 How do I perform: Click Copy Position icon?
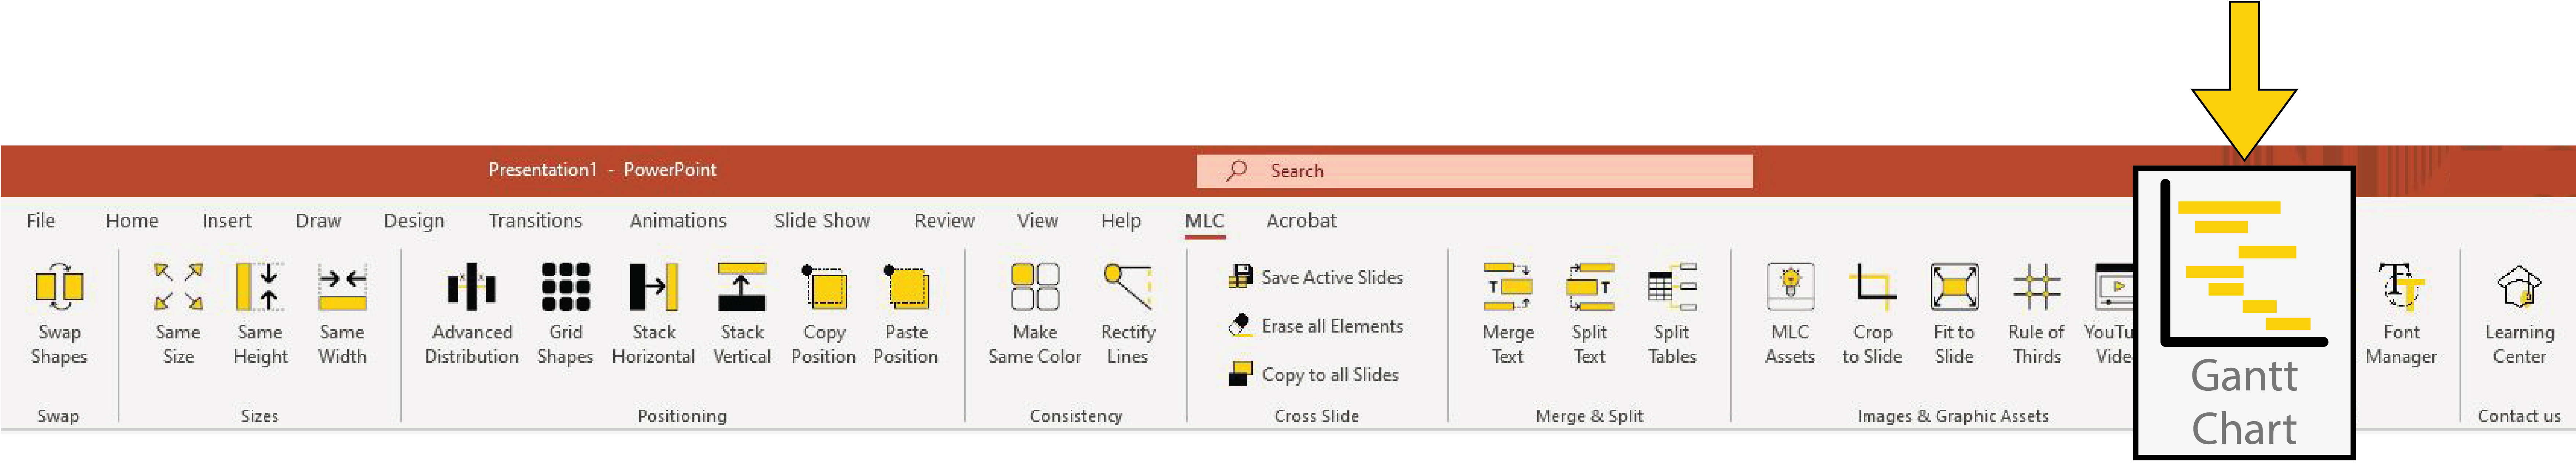(x=824, y=288)
